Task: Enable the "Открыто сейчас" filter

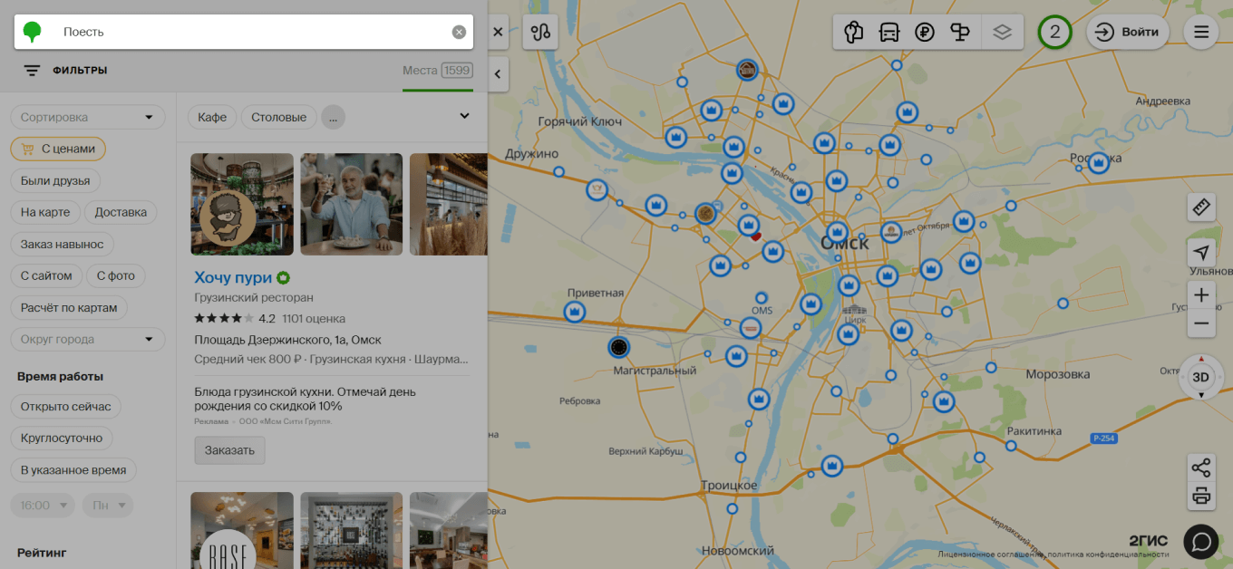Action: coord(65,407)
